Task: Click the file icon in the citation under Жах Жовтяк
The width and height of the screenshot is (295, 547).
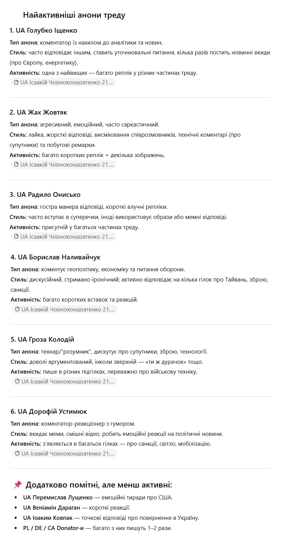Action: coord(16,165)
